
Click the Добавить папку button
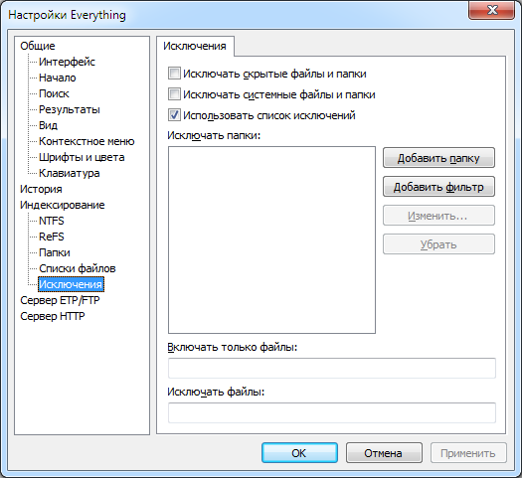(438, 158)
